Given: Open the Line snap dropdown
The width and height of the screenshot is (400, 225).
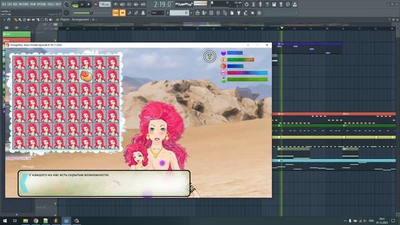Looking at the screenshot, I should pyautogui.click(x=157, y=12).
